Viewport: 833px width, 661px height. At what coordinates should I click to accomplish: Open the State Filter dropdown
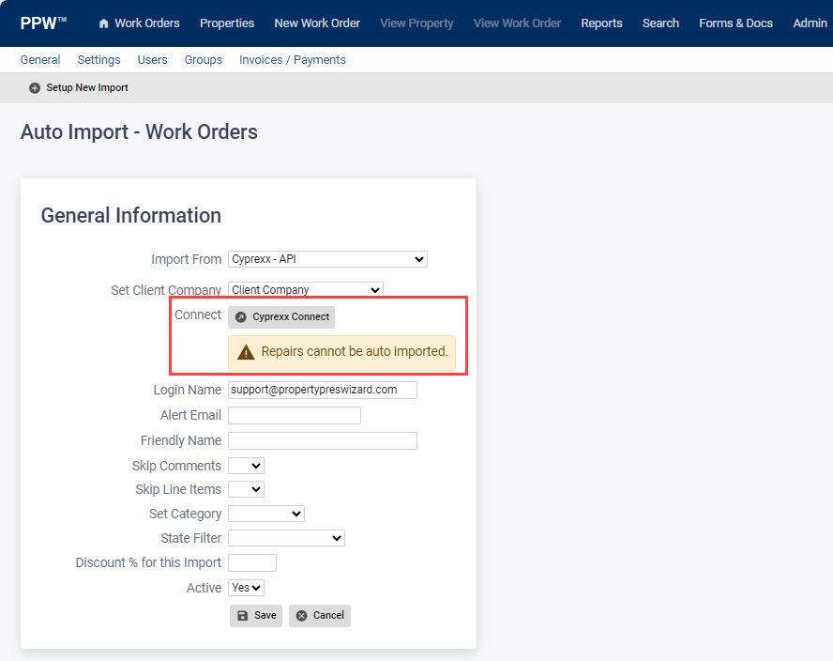285,538
